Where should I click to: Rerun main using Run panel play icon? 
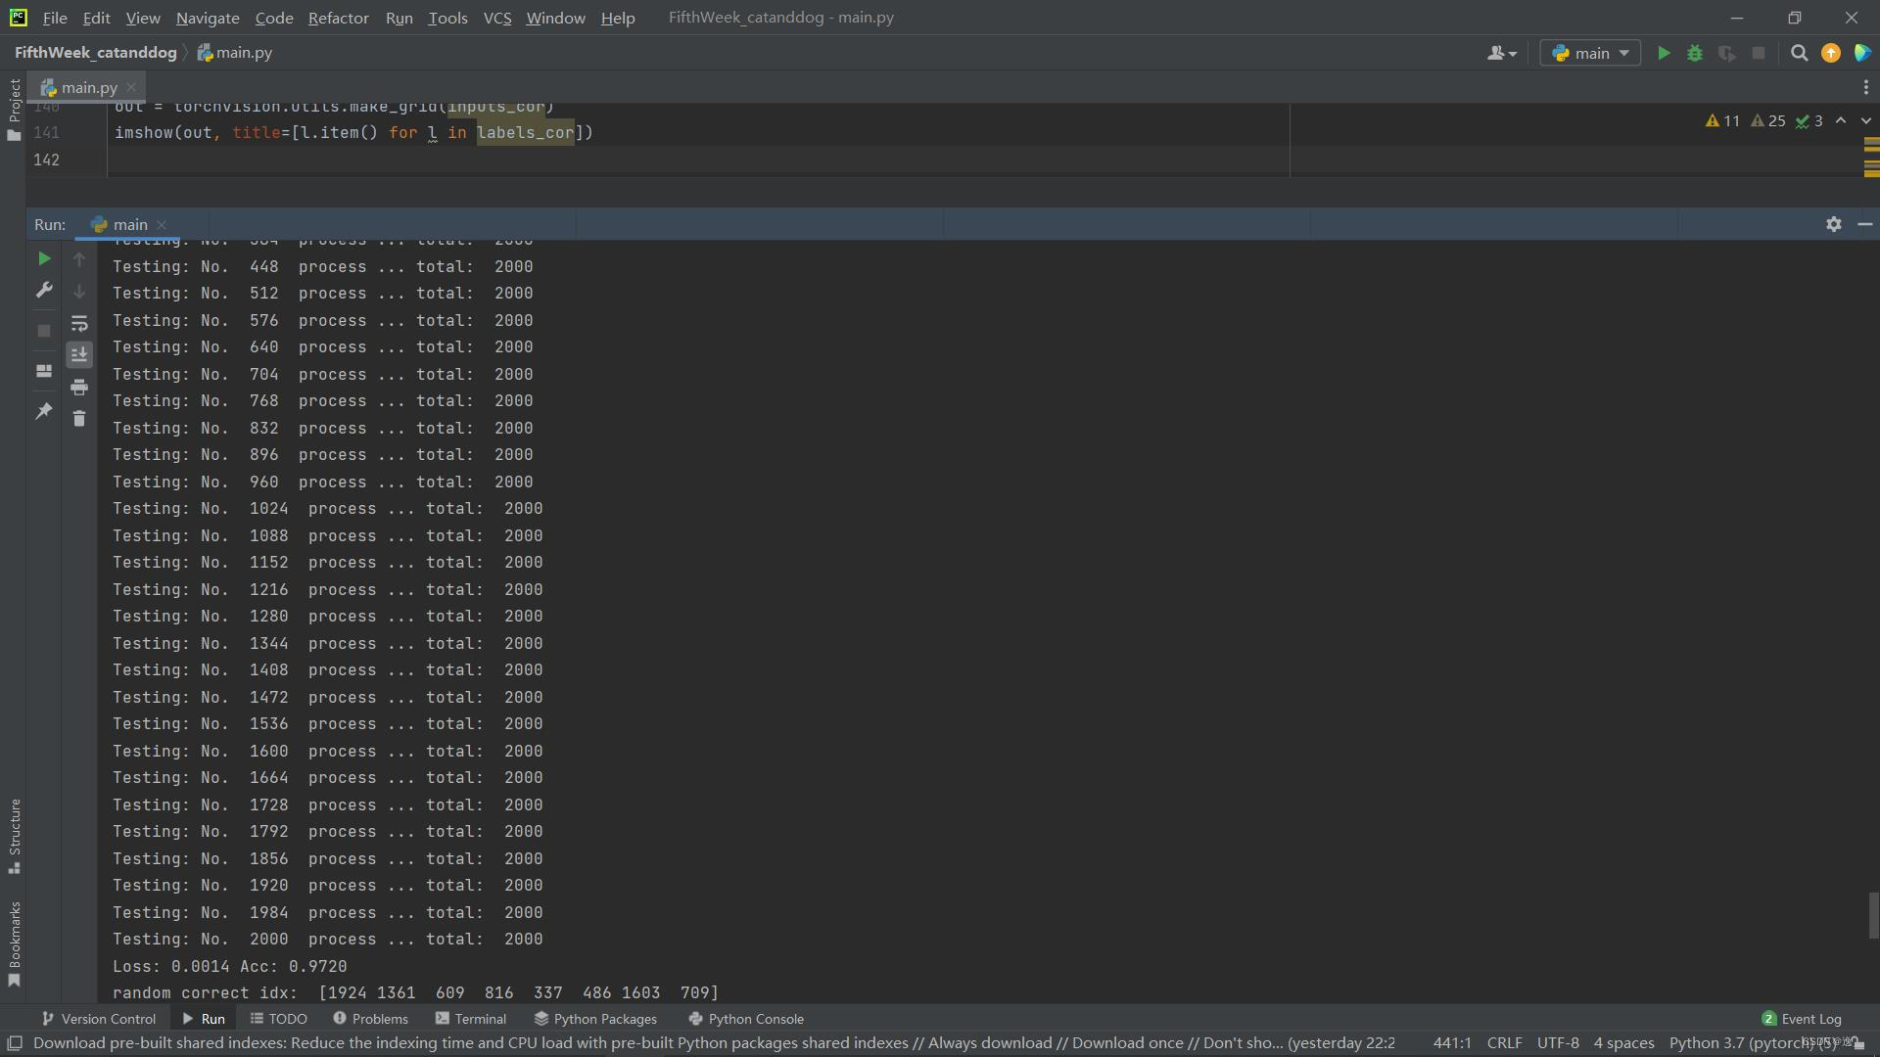pos(44,259)
